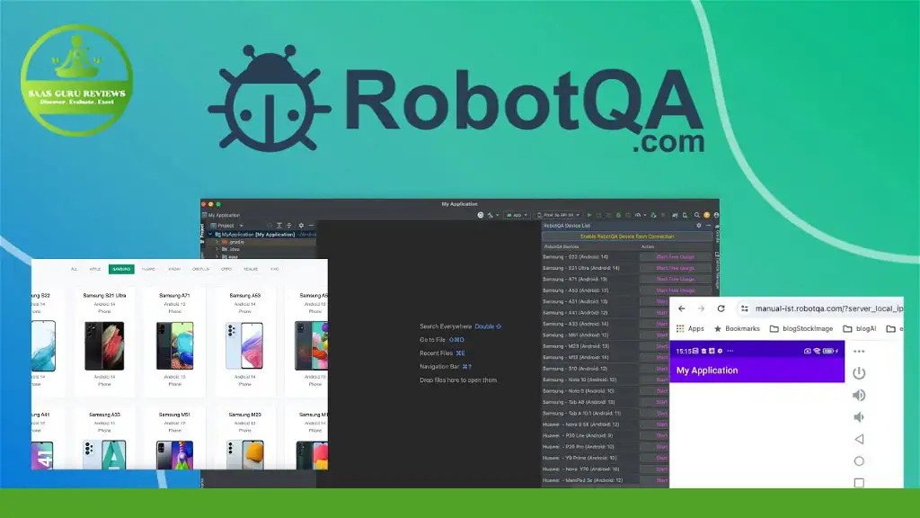Click the Samsung M23 phone image
The height and width of the screenshot is (518, 920).
pyautogui.click(x=244, y=455)
